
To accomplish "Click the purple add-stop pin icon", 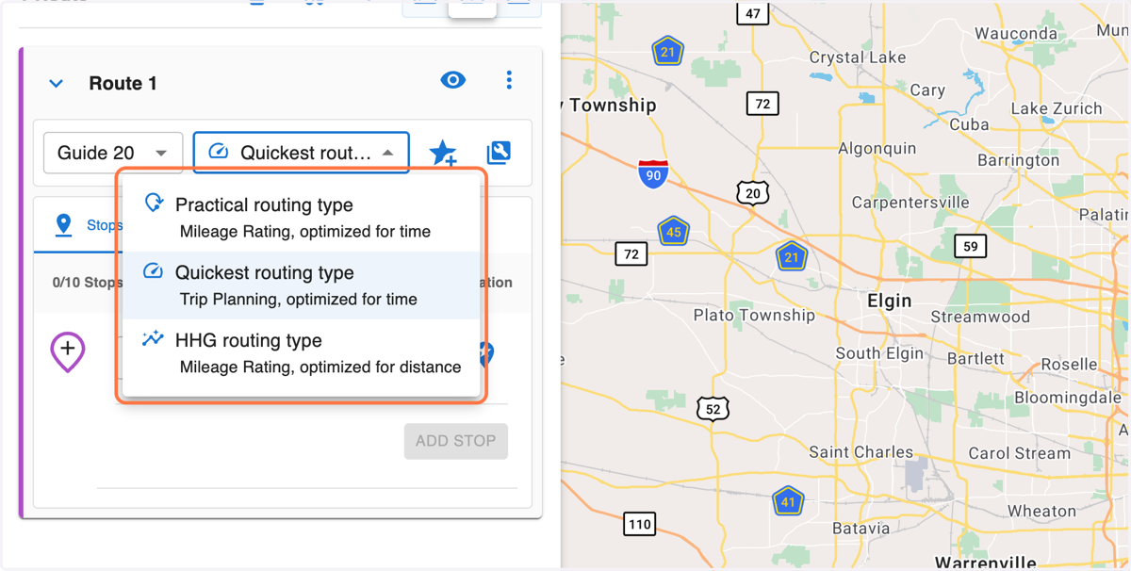I will tap(68, 351).
